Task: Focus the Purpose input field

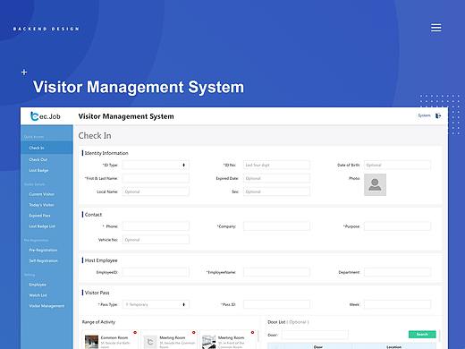Action: click(x=397, y=226)
